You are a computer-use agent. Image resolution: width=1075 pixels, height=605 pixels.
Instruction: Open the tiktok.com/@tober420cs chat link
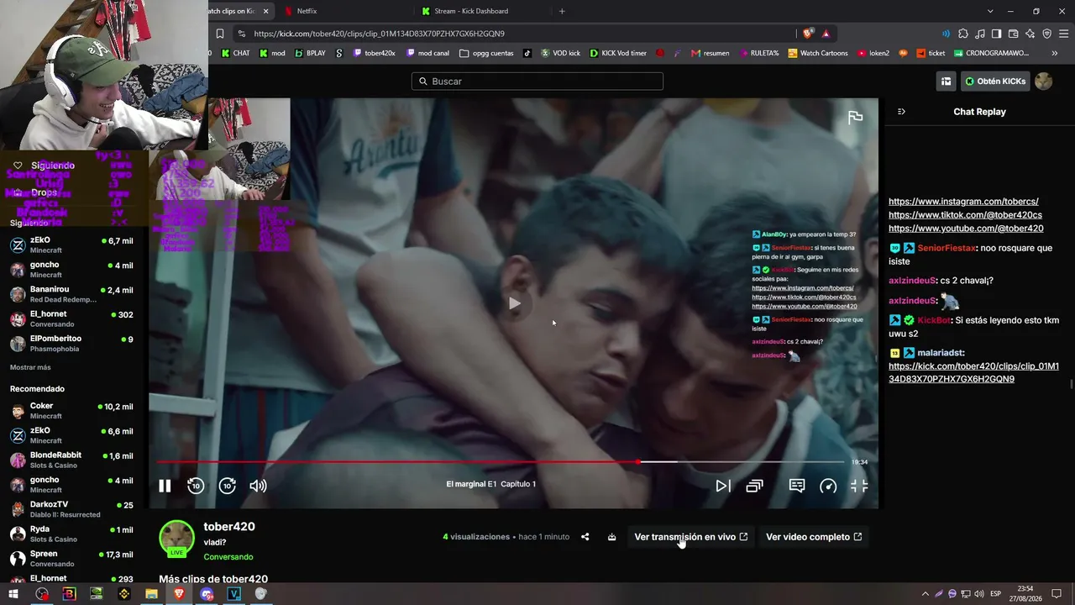tap(965, 215)
